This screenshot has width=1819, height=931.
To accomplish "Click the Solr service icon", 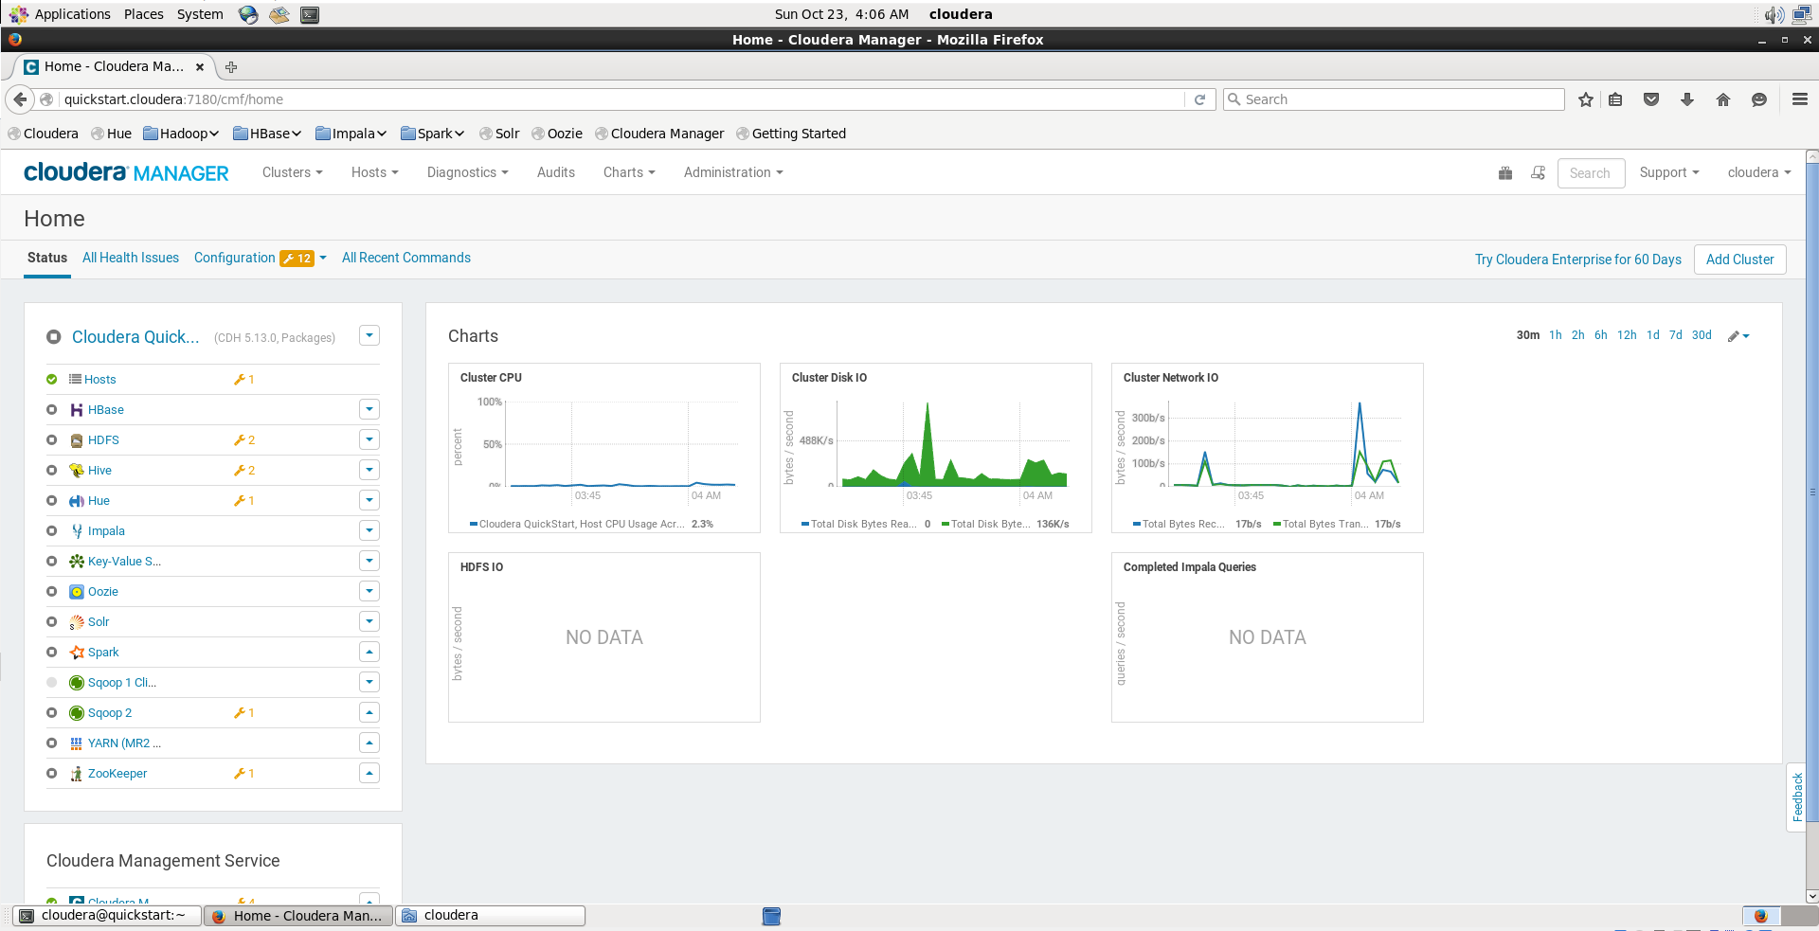I will point(77,622).
